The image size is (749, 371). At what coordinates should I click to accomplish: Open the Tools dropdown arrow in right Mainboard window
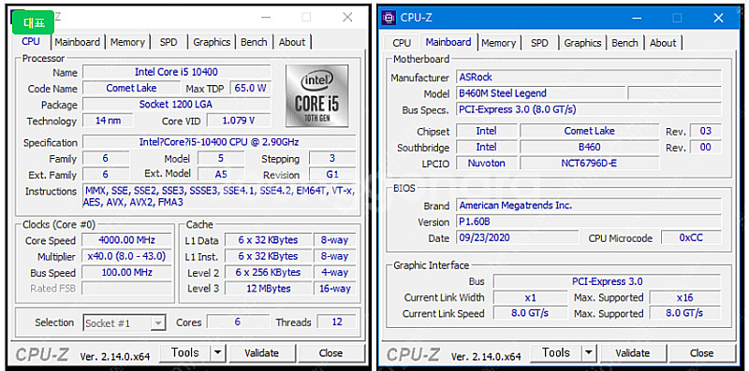pyautogui.click(x=589, y=353)
